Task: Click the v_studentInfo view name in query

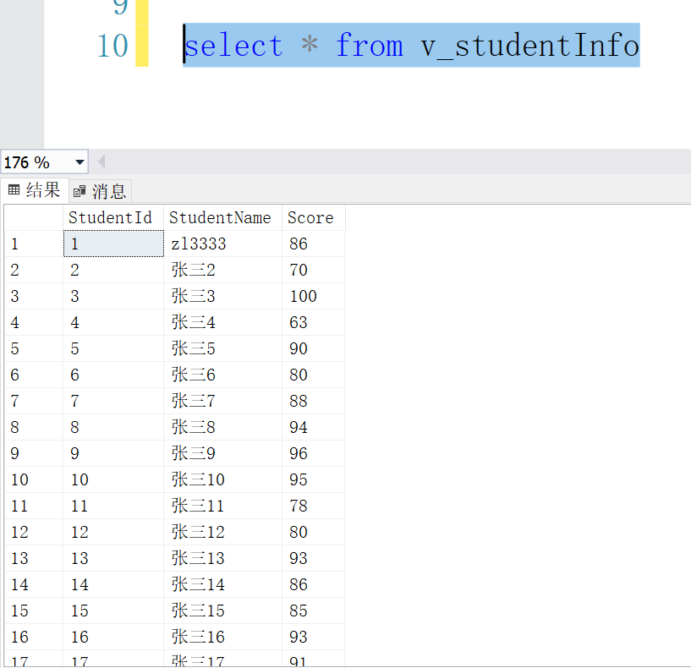Action: coord(529,46)
